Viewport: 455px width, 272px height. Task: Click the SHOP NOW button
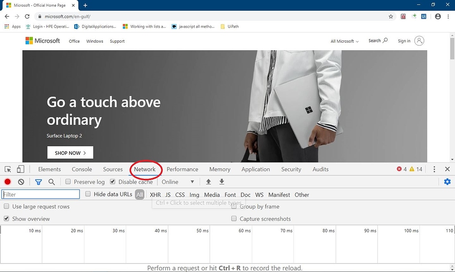tap(70, 152)
